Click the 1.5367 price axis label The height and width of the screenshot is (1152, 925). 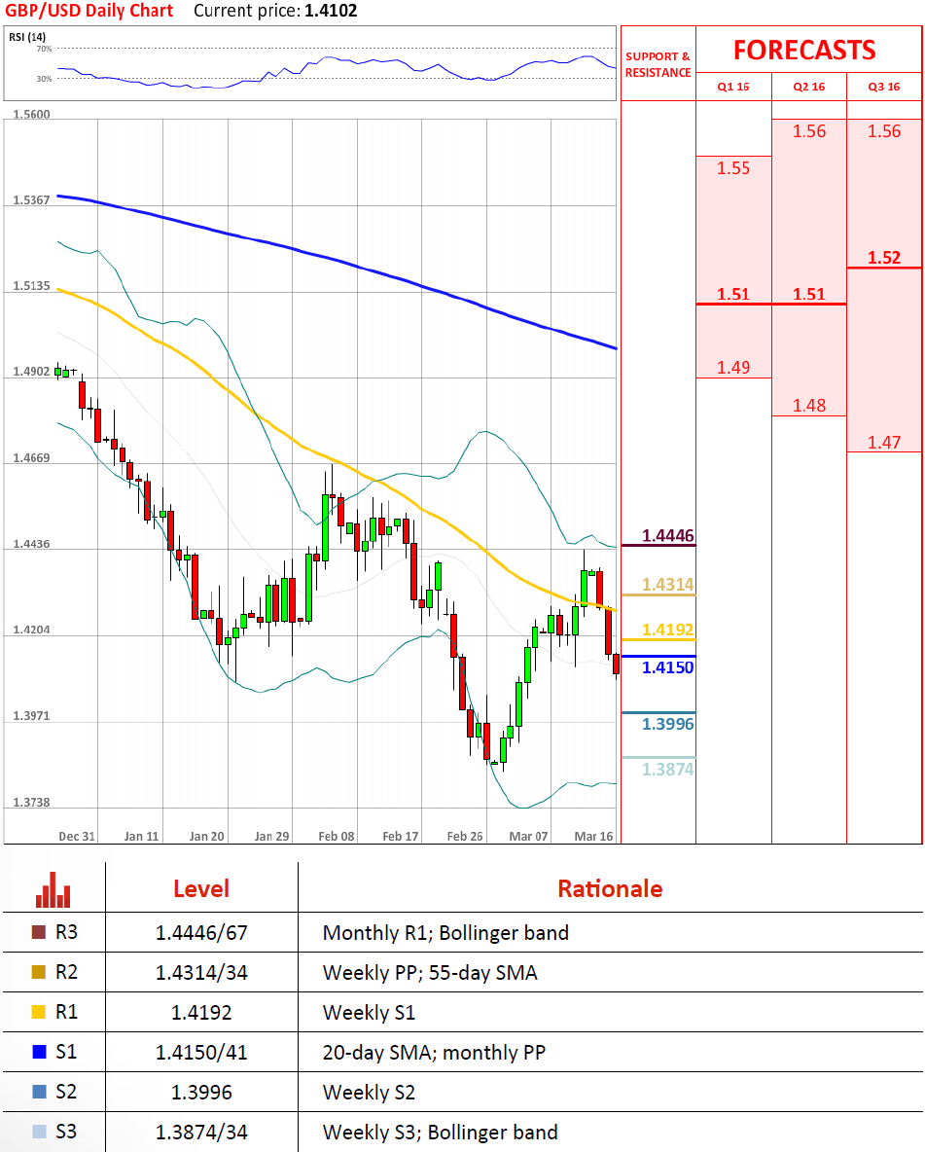(31, 199)
